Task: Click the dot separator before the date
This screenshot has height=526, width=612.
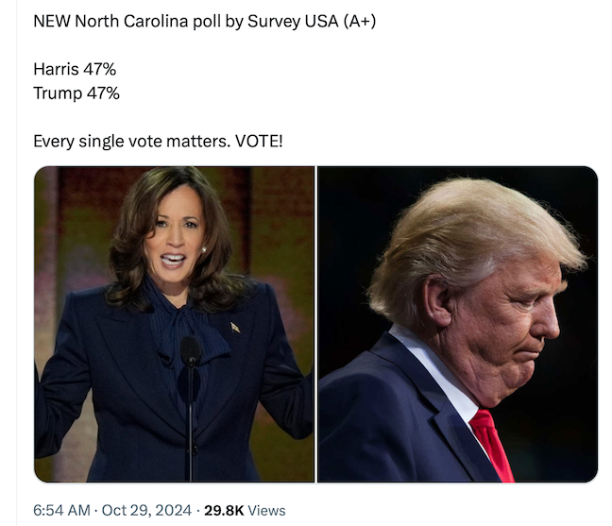Action: (95, 510)
